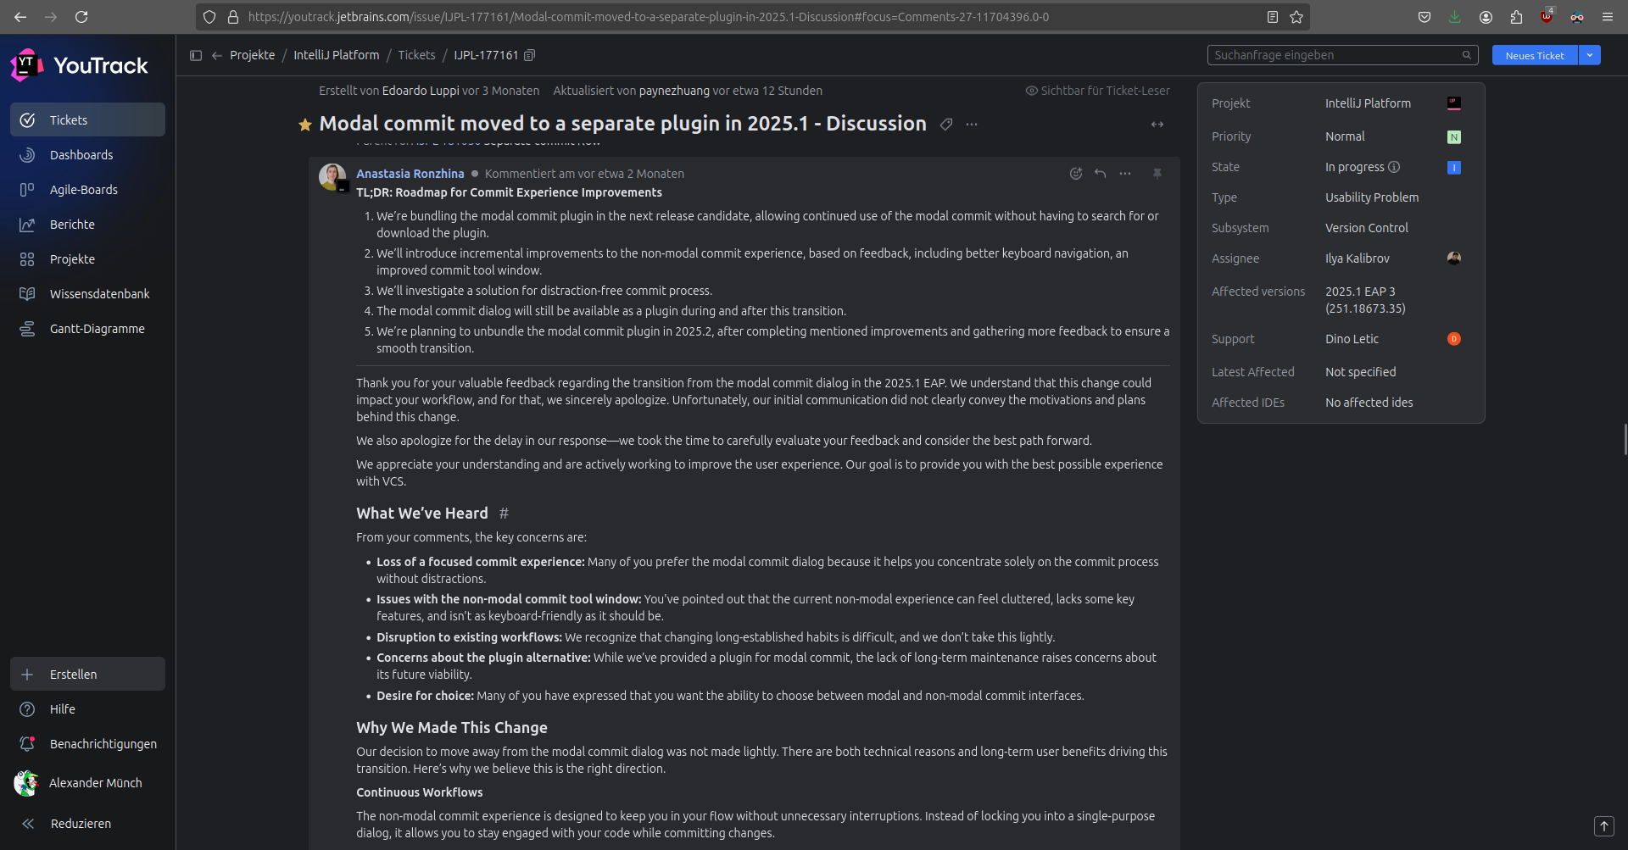Reload the page in the browser
The width and height of the screenshot is (1628, 850).
tap(81, 17)
